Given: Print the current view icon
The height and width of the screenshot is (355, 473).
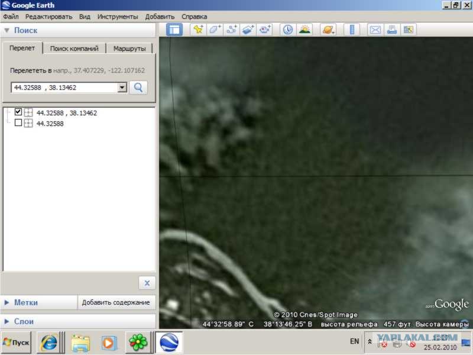Looking at the screenshot, I should coord(391,30).
